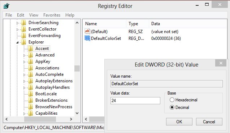Screen dimensions: 230x133
Task: Select the Associations key label
Action: [x=47, y=68]
